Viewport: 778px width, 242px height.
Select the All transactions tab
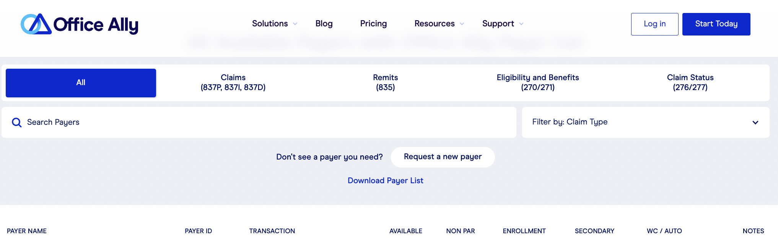[x=81, y=83]
